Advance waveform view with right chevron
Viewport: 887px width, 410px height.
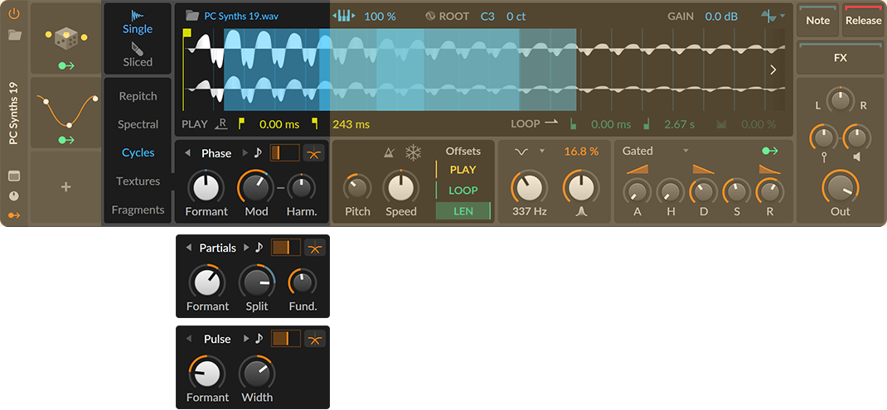[773, 70]
